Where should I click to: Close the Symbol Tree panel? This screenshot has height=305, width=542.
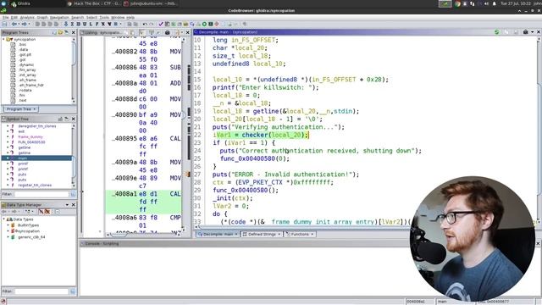point(74,119)
